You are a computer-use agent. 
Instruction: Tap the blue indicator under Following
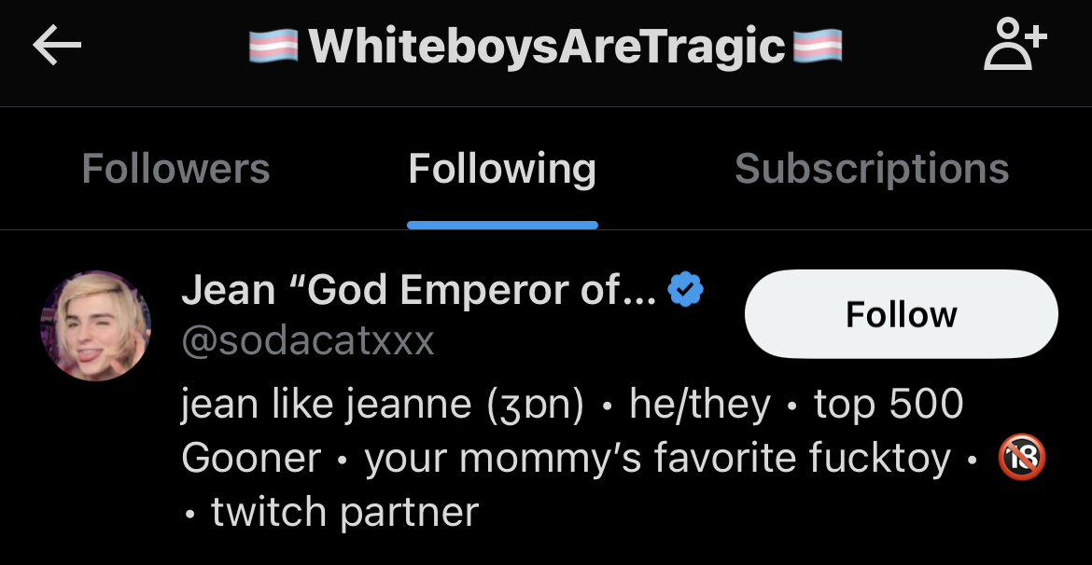[502, 225]
